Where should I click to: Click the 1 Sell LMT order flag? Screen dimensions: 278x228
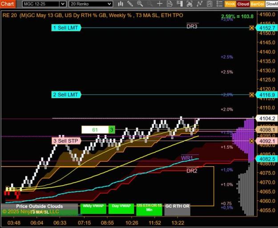(x=66, y=28)
